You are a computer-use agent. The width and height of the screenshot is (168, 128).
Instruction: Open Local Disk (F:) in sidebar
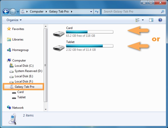pyautogui.click(x=24, y=81)
